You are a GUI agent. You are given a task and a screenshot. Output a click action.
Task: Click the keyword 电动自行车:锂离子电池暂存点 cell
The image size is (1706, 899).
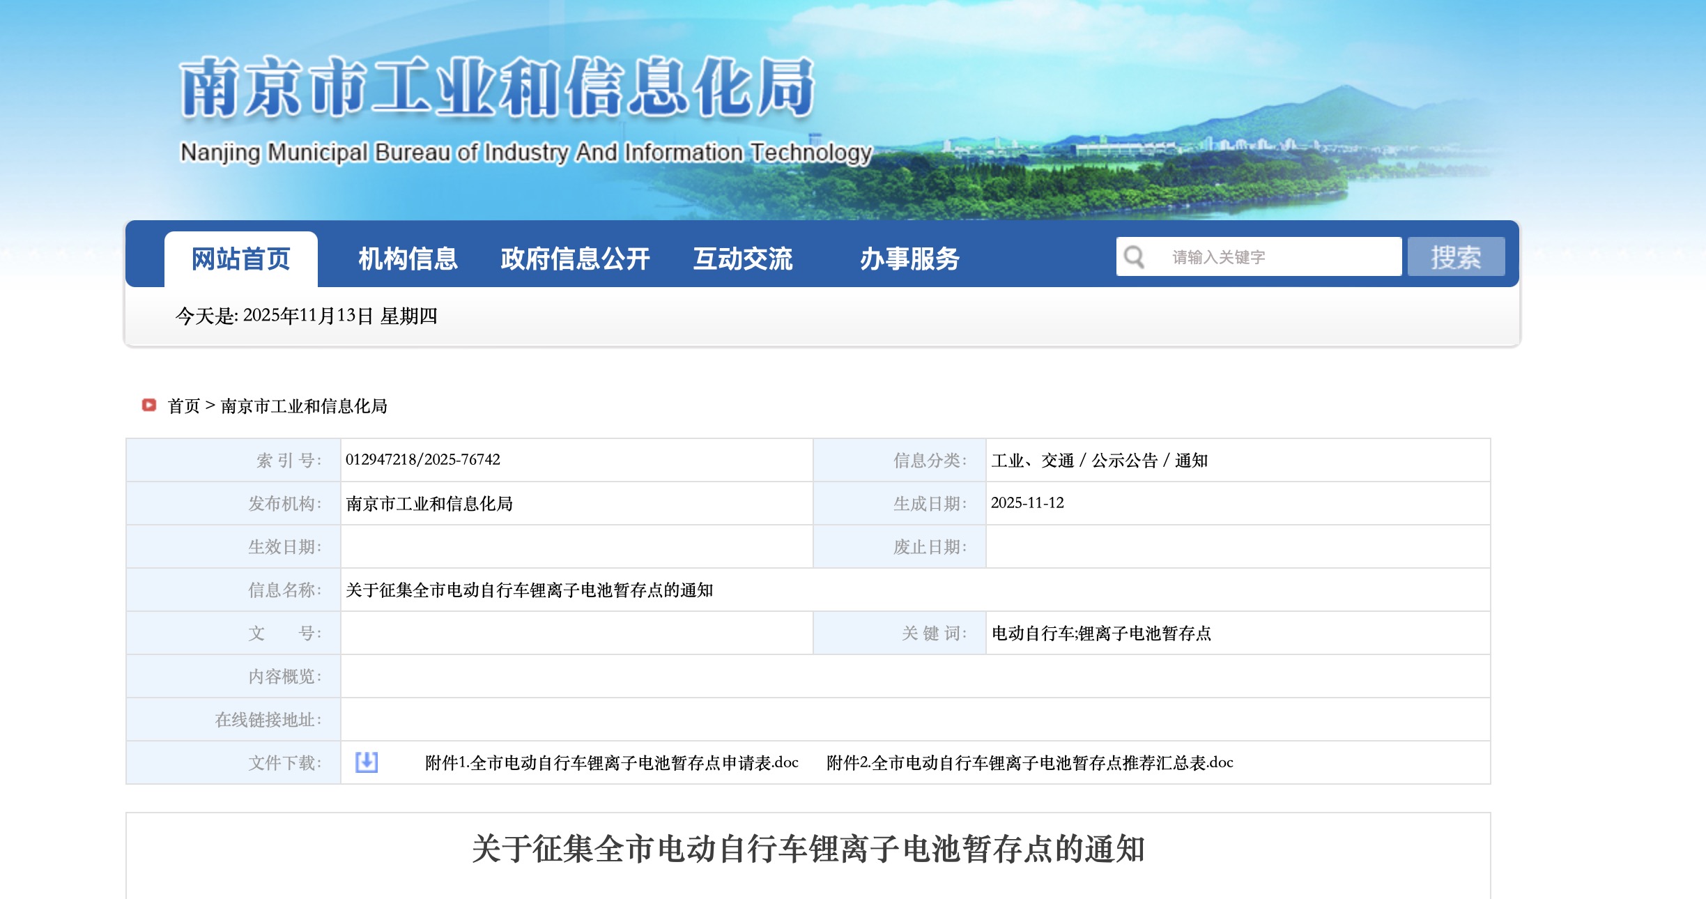(1100, 633)
